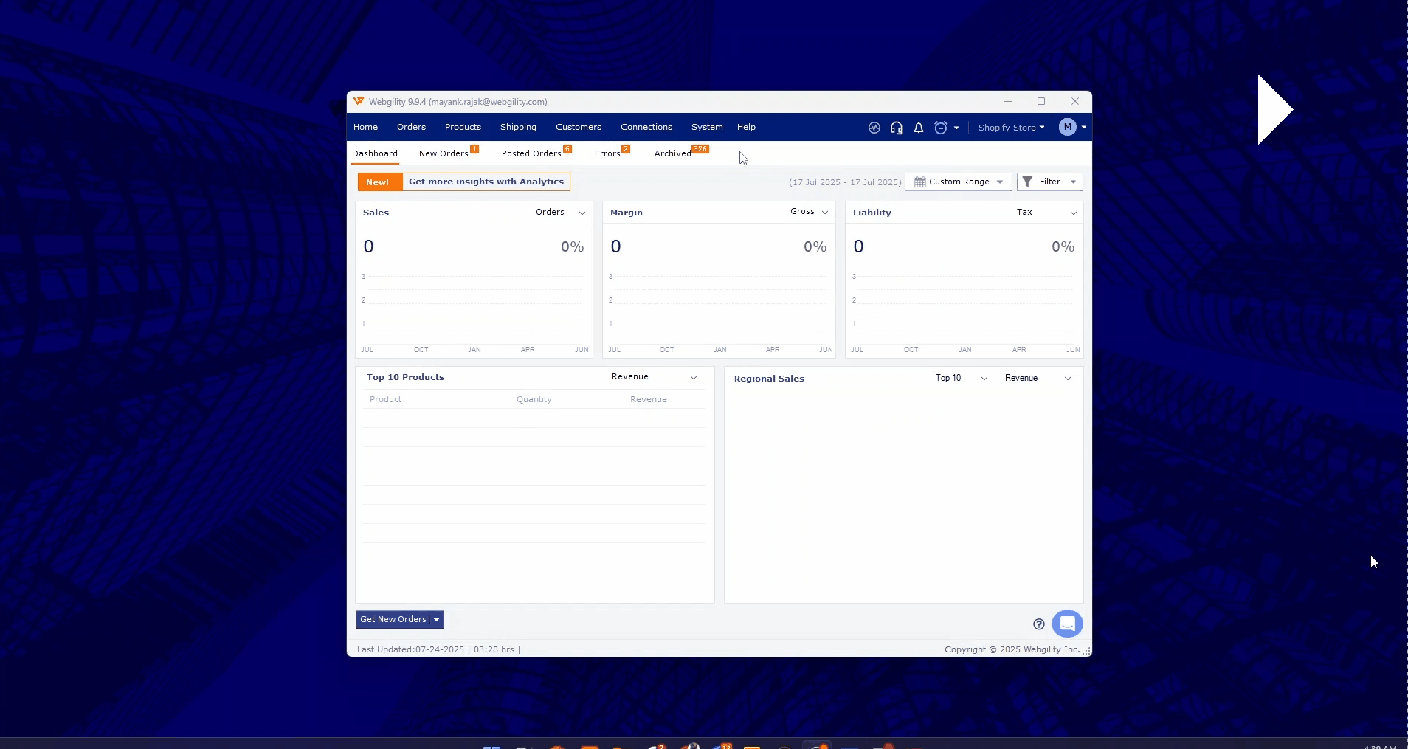The height and width of the screenshot is (749, 1408).
Task: Click the Product column header
Action: (385, 399)
